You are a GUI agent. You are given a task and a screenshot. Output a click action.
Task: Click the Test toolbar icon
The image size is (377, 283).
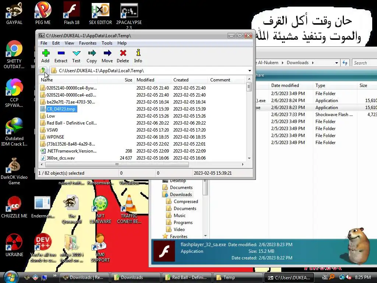point(76,56)
